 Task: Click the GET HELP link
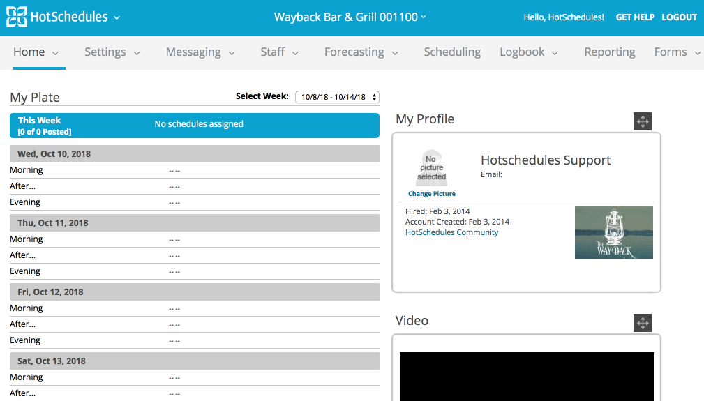click(x=635, y=17)
